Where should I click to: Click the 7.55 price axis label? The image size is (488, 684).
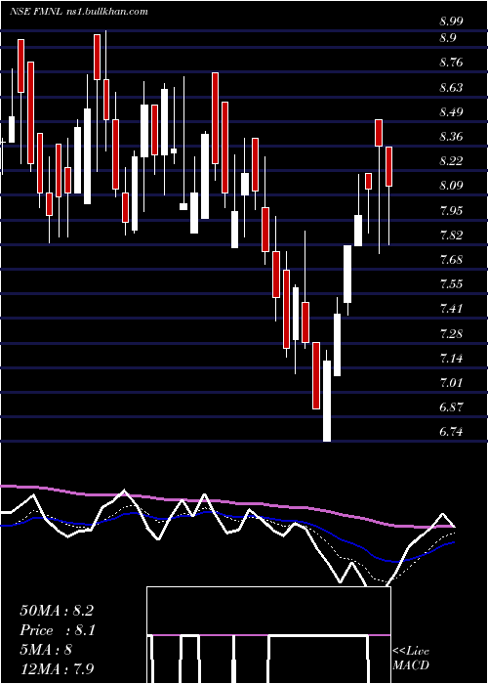(x=451, y=284)
